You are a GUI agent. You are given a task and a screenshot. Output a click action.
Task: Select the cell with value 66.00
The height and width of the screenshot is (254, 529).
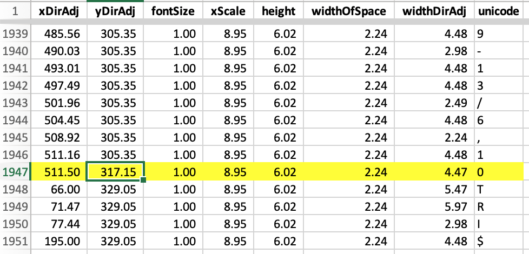tap(57, 189)
